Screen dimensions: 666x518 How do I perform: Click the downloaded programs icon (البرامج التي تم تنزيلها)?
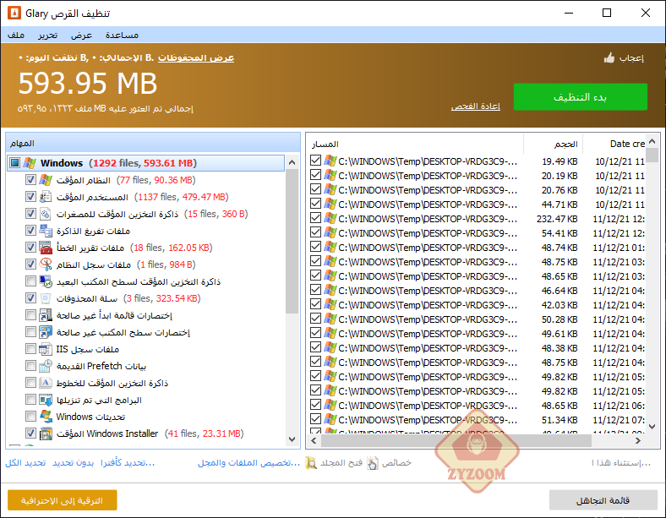tap(46, 400)
